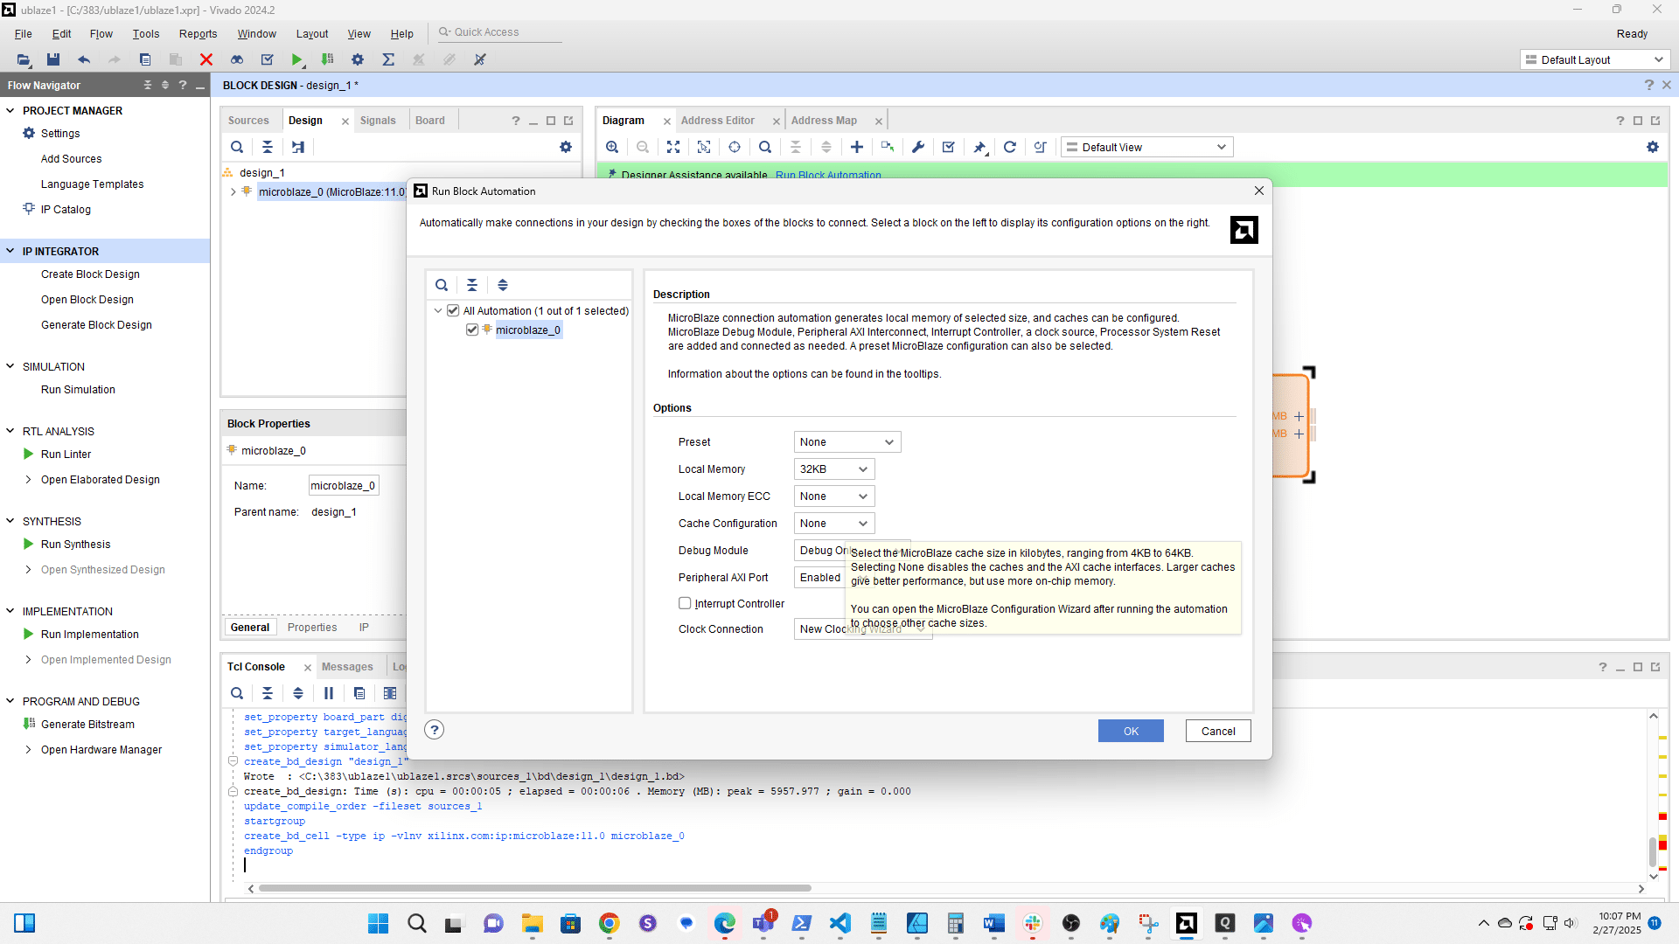This screenshot has height=944, width=1679.
Task: Pause Tcl command execution
Action: 328,693
